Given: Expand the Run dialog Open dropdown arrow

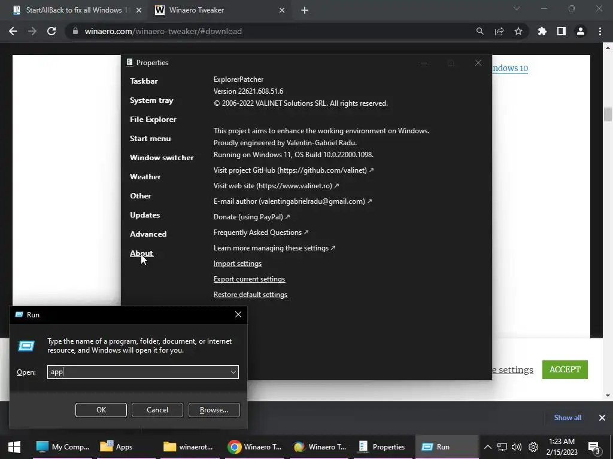Looking at the screenshot, I should (233, 372).
